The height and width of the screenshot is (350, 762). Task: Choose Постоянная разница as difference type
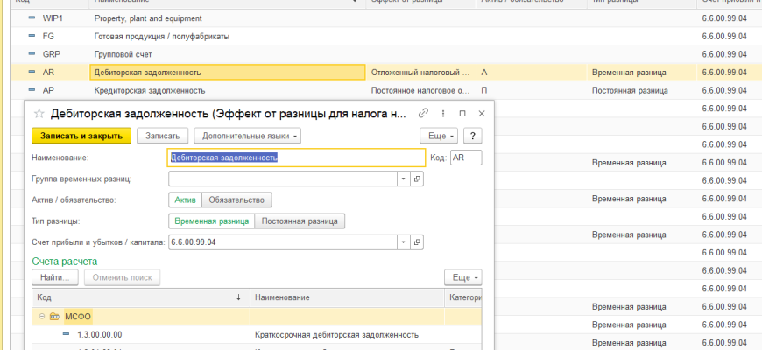pos(300,221)
